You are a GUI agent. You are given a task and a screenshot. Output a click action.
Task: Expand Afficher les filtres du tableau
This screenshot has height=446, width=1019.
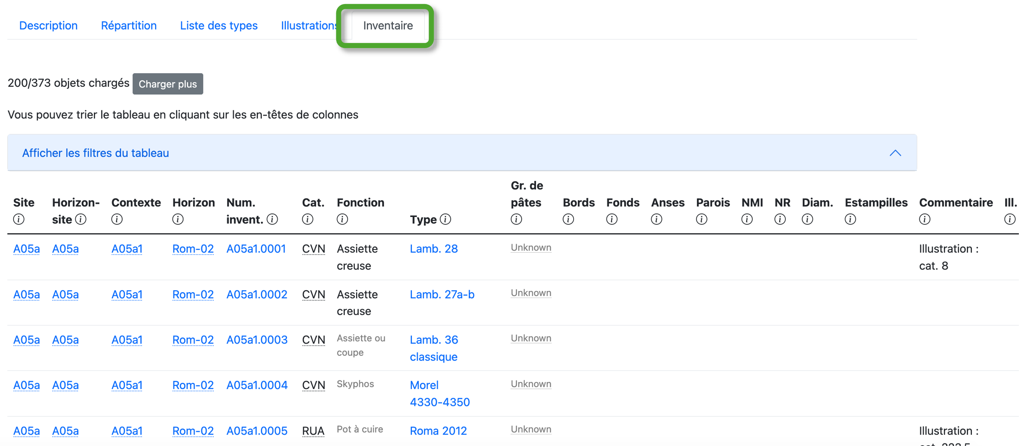tap(95, 153)
